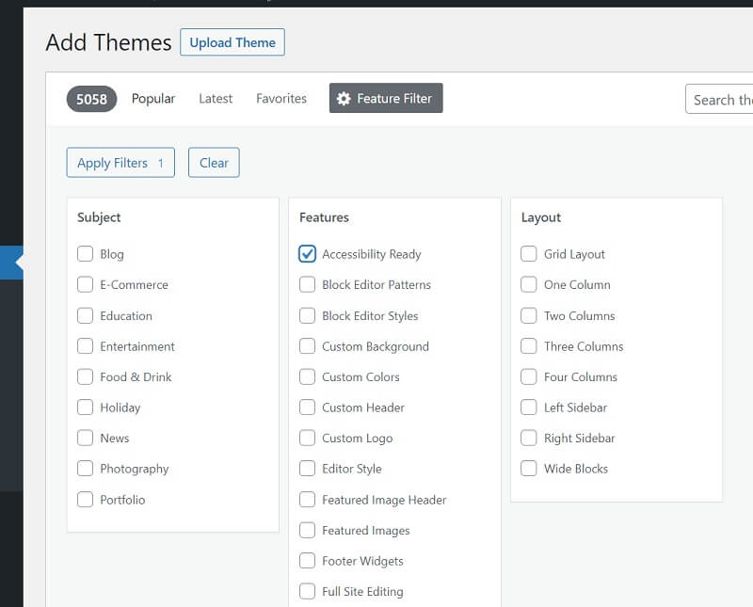Tick the Three Columns checkbox

coord(529,345)
